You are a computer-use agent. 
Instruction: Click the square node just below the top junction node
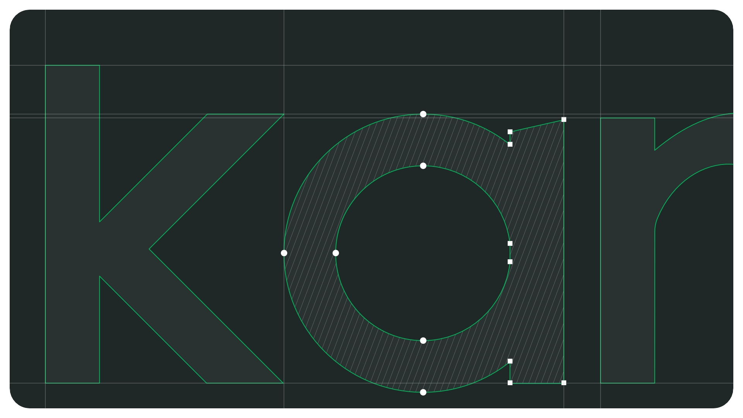[x=510, y=144]
